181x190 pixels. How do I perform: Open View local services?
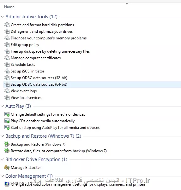click(26, 98)
